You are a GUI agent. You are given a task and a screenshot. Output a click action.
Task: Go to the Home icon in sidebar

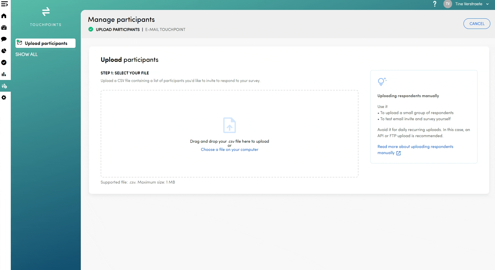[x=4, y=16]
